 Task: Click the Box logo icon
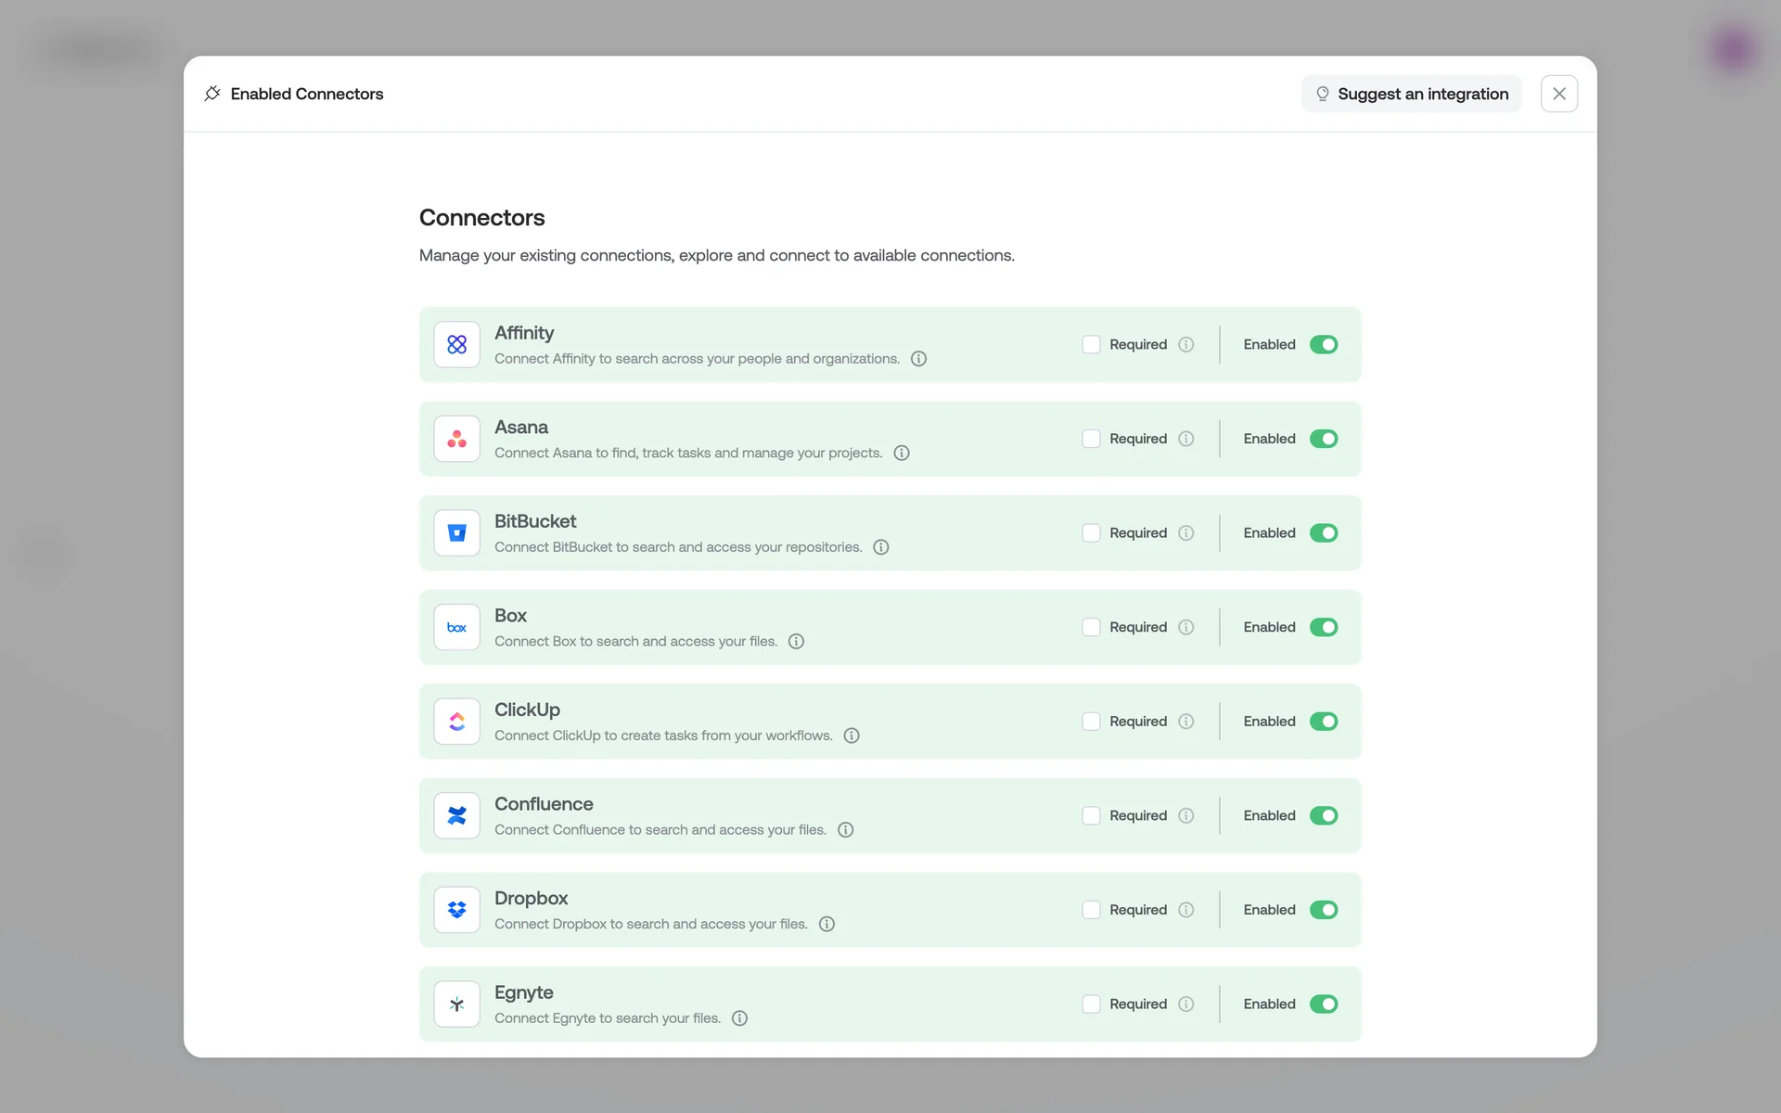point(456,627)
